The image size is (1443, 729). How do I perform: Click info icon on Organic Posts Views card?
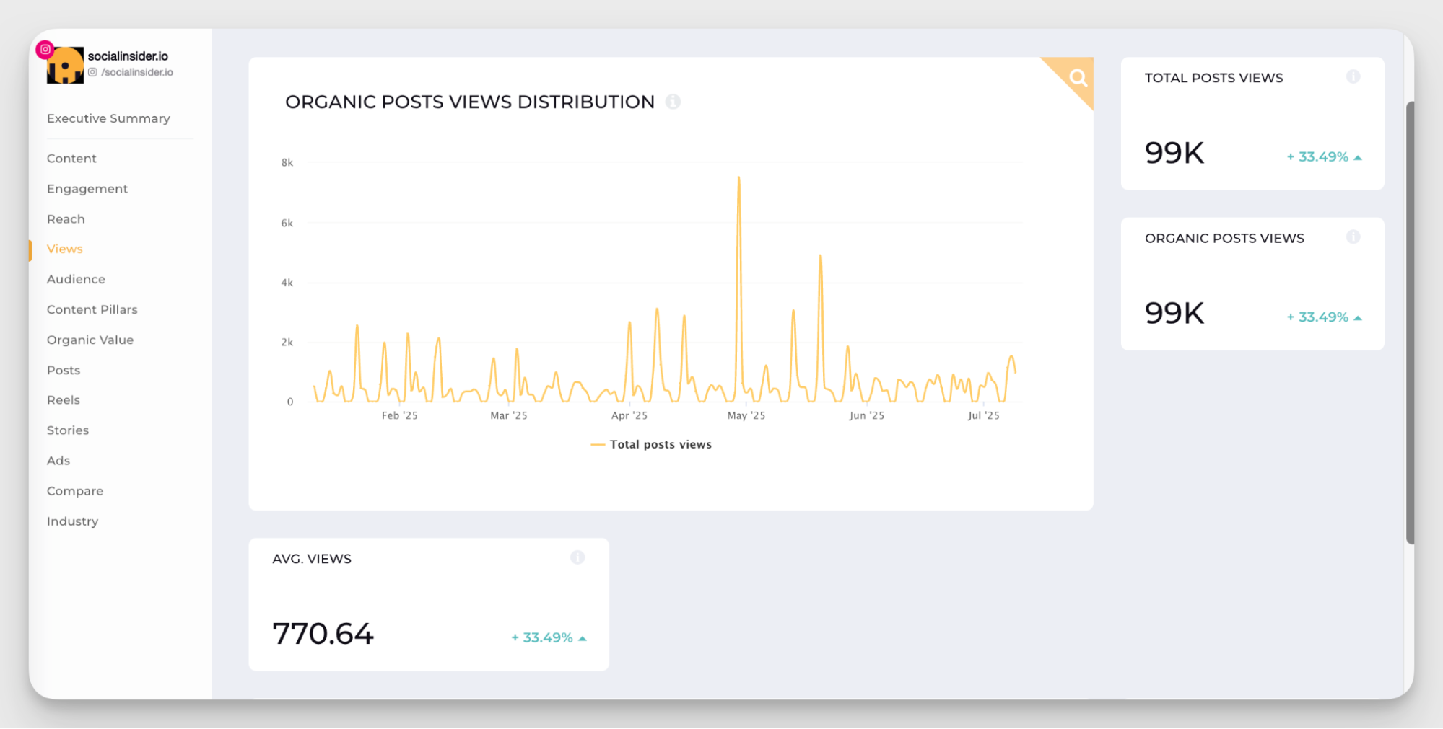[x=1353, y=237]
